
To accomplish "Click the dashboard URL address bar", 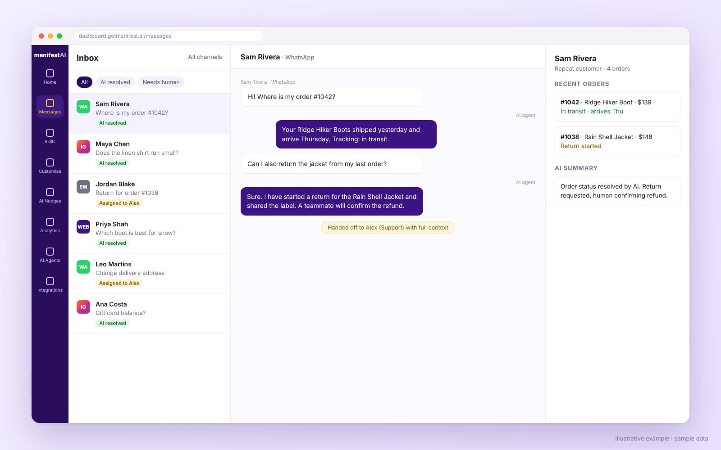I will 169,36.
